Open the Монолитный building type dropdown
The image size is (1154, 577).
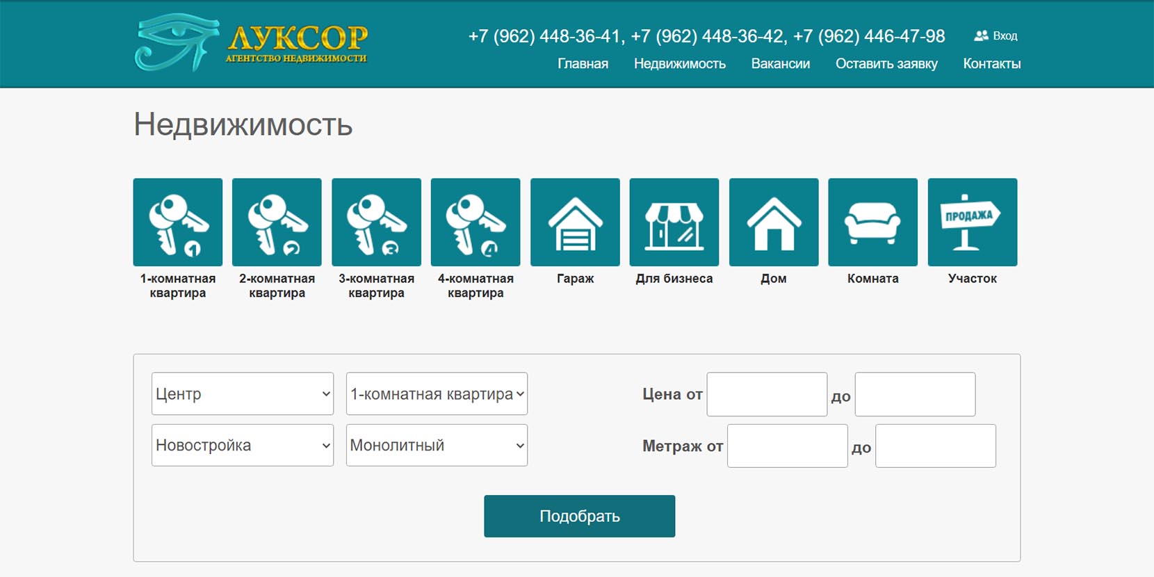tap(437, 446)
